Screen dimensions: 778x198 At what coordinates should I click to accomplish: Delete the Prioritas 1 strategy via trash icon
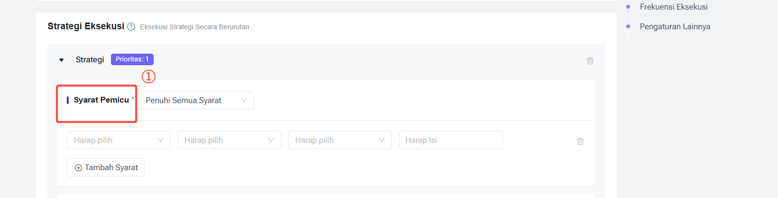coord(590,61)
